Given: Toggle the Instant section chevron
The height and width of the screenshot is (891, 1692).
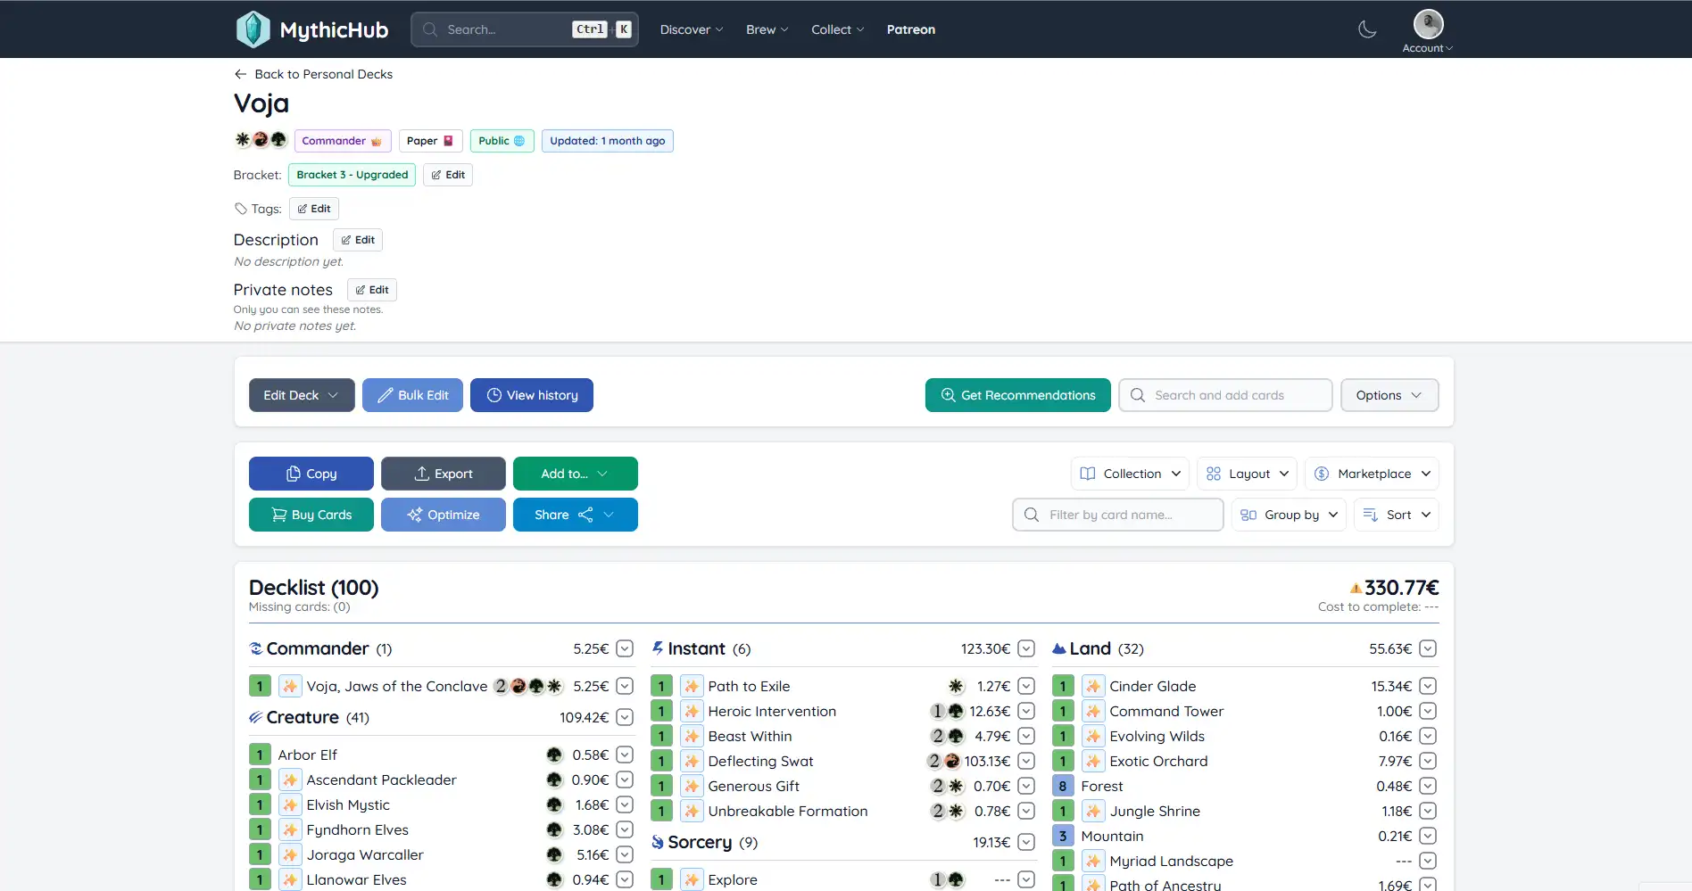Looking at the screenshot, I should tap(1026, 648).
